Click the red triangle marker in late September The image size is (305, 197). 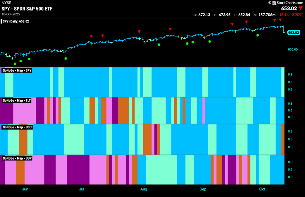tap(246, 22)
